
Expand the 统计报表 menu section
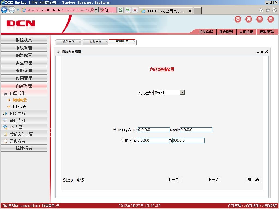coord(24,148)
